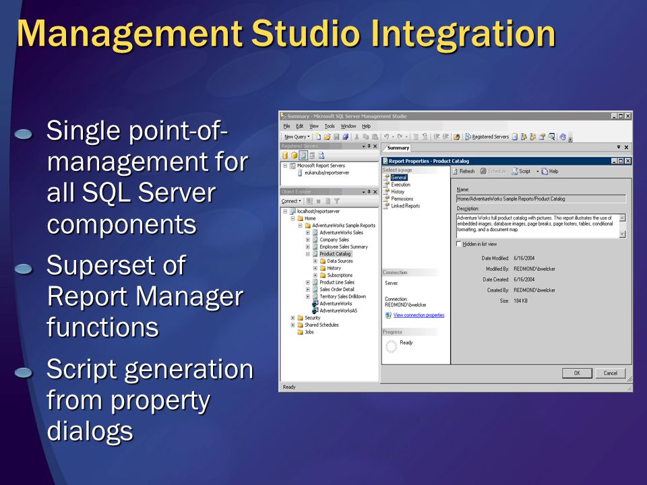
Task: Pin the Object Explorer panel
Action: click(369, 192)
